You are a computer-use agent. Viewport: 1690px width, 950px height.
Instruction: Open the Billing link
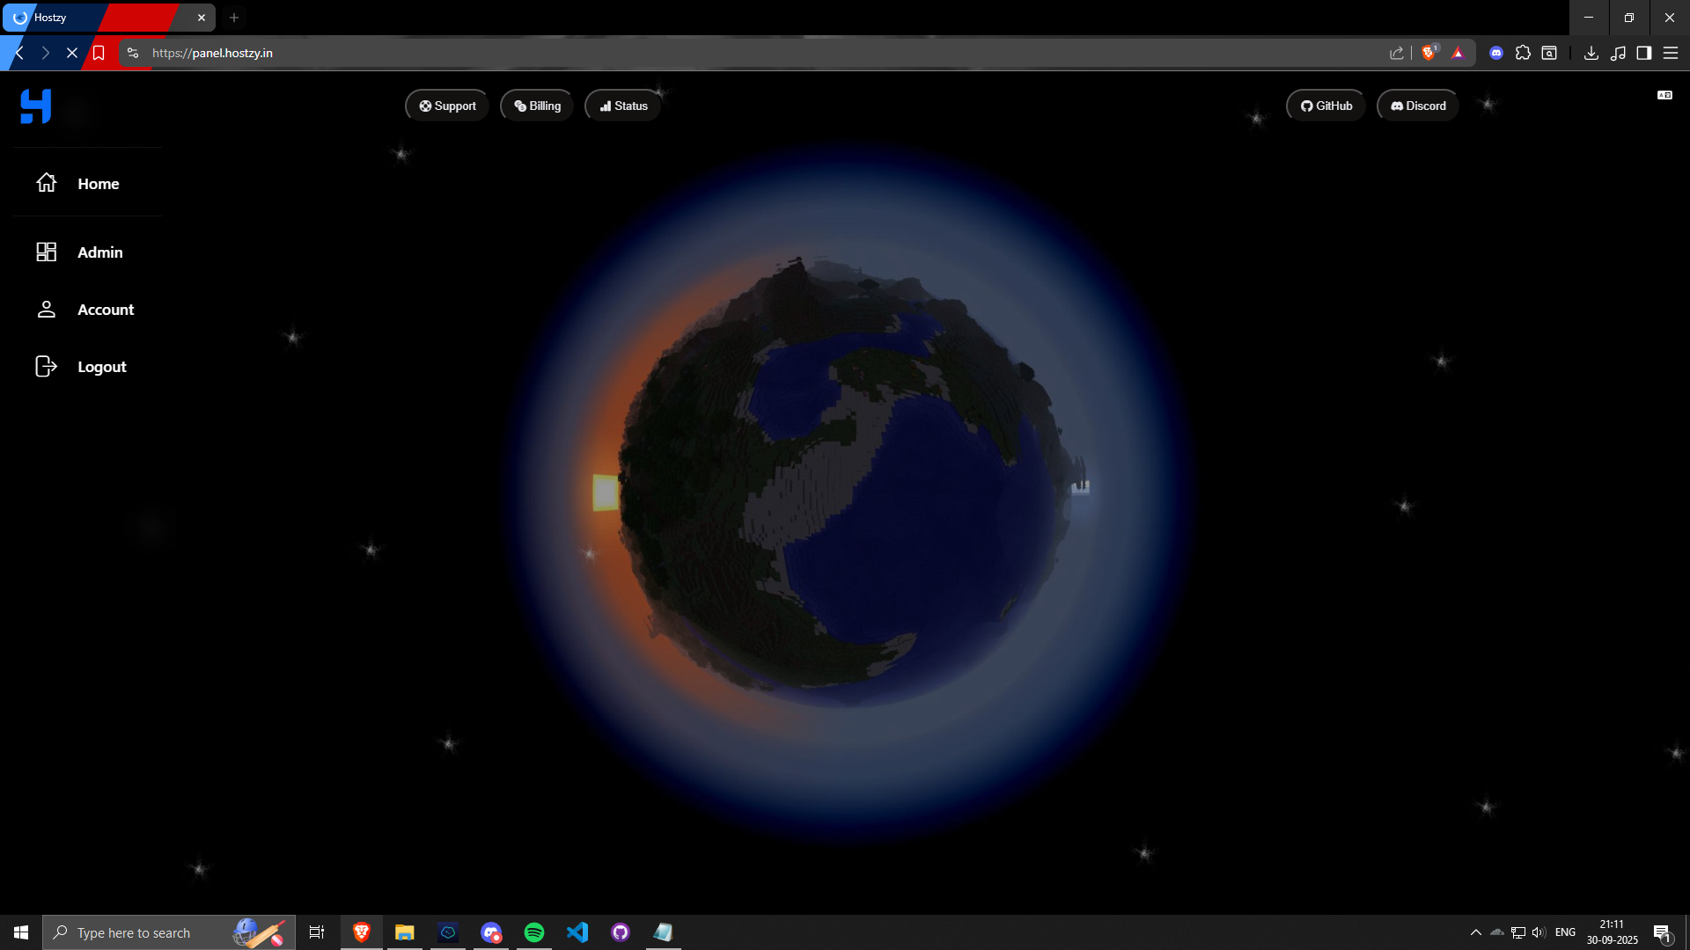click(x=537, y=106)
